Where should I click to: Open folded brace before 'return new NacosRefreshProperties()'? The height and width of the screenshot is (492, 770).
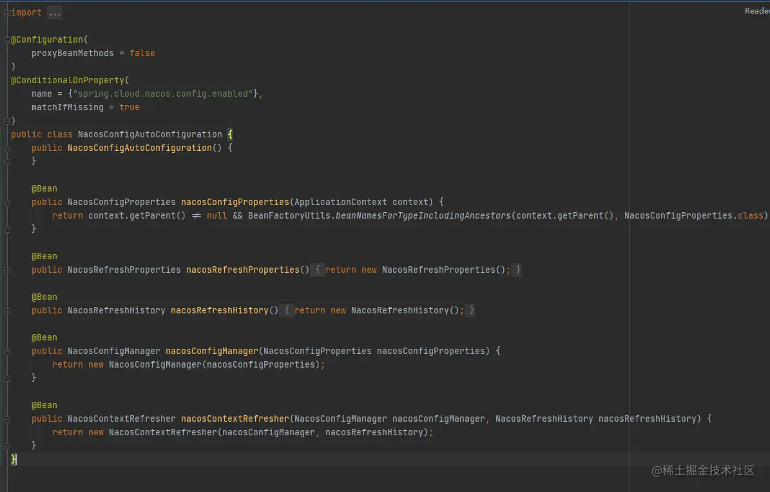pos(317,270)
